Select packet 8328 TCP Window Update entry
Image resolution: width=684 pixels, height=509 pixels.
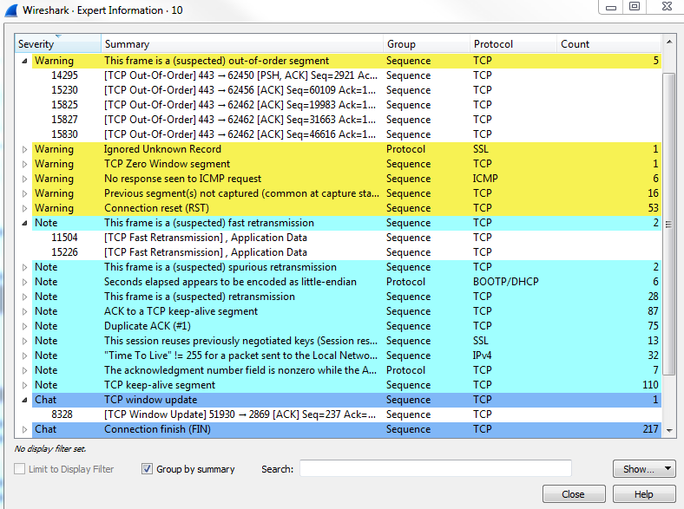point(338,414)
